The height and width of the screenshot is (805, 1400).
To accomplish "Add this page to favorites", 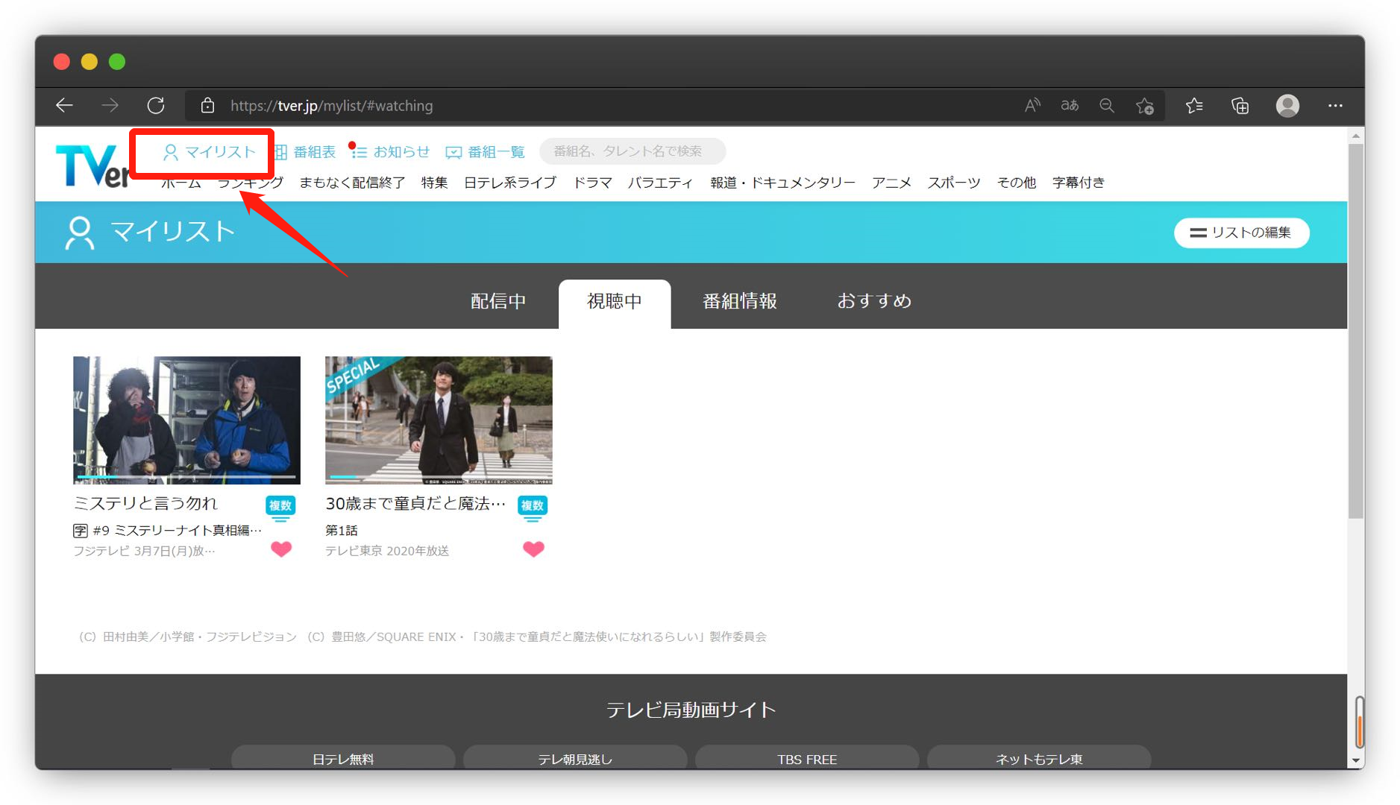I will point(1145,106).
